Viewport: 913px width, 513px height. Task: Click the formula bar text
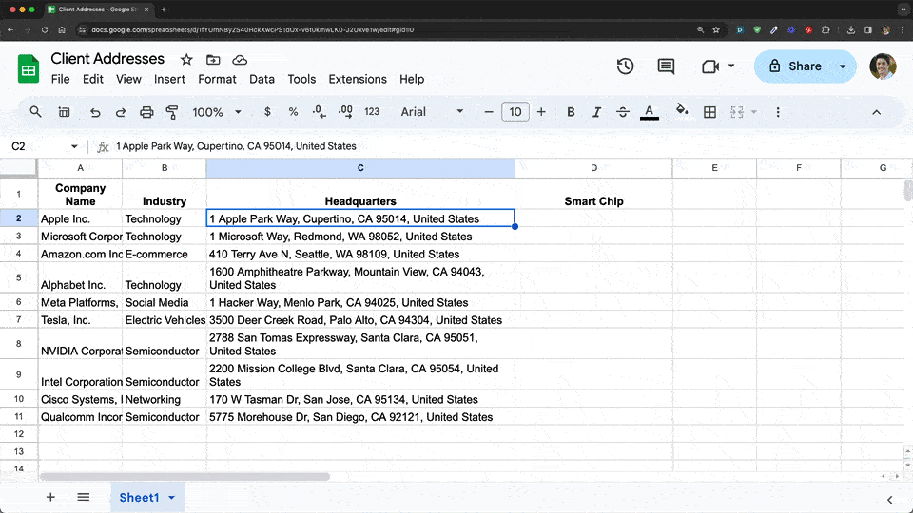click(236, 146)
